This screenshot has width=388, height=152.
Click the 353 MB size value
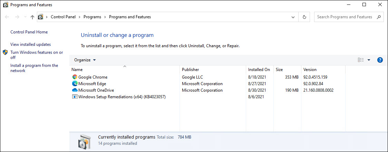292,77
